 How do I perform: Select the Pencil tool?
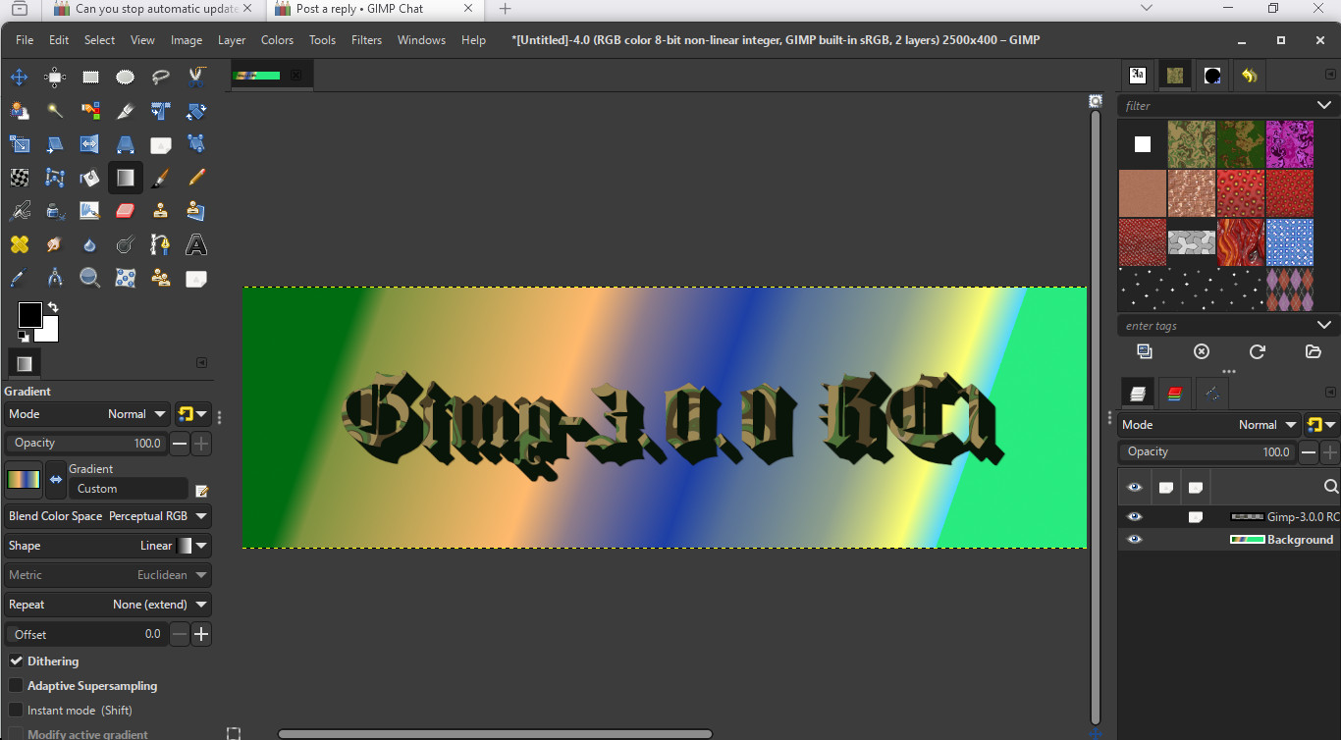tap(196, 178)
